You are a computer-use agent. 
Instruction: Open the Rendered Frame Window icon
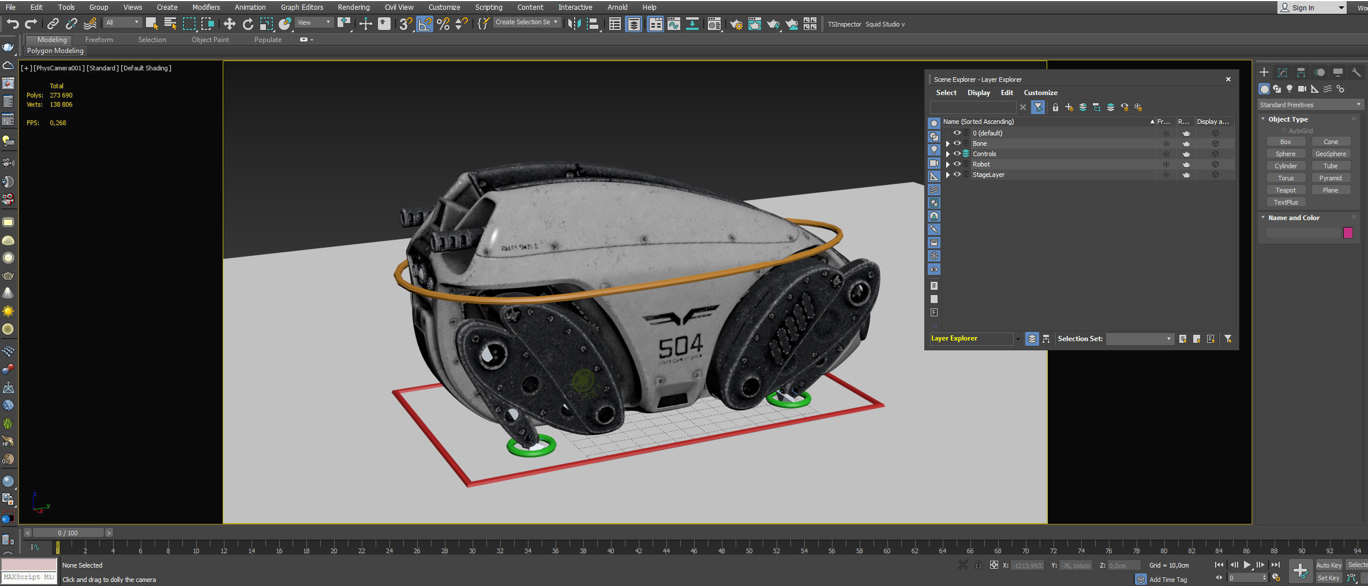[x=755, y=24]
